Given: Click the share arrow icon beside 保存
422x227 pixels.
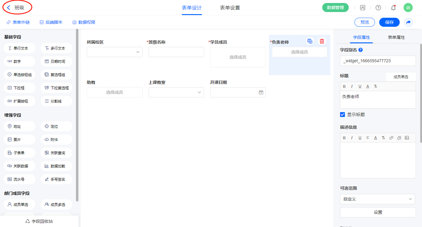Looking at the screenshot, I should tap(408, 22).
